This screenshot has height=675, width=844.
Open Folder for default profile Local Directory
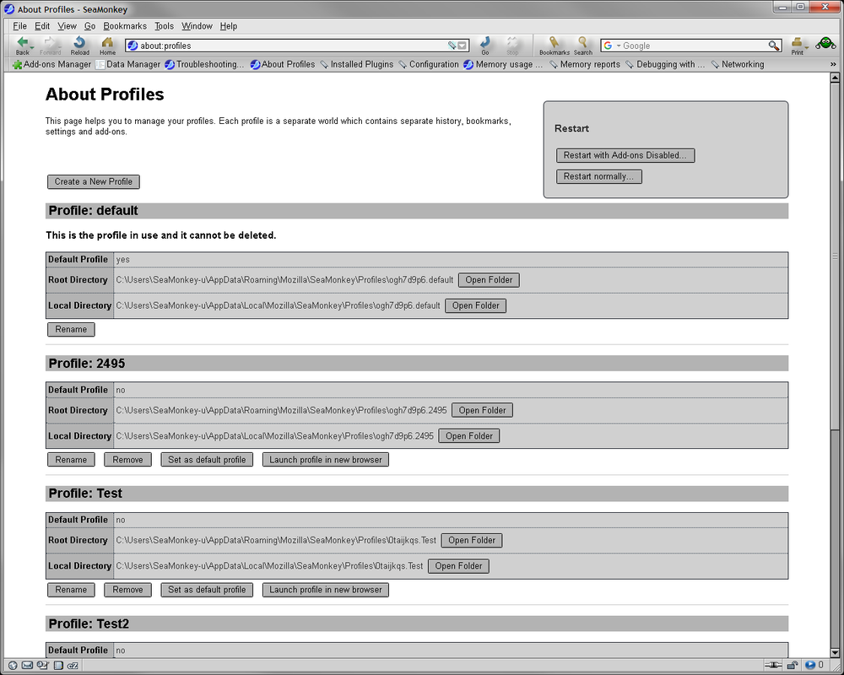point(475,305)
